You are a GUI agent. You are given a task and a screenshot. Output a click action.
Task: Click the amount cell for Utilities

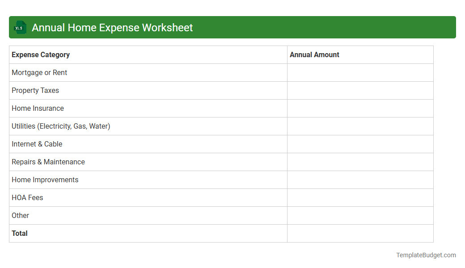click(360, 126)
